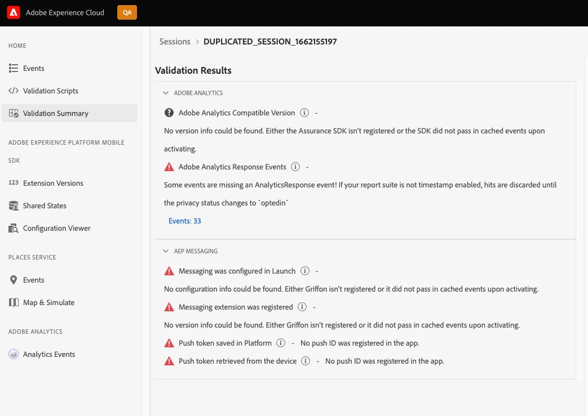Click Adobe Analytics Response Events result text
The height and width of the screenshot is (416, 588).
pos(232,167)
